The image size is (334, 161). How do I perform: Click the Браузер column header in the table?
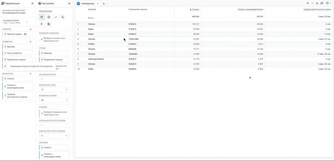(92, 10)
